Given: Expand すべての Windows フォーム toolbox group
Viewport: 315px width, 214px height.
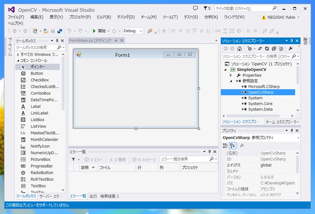Looking at the screenshot, I should tap(18, 54).
